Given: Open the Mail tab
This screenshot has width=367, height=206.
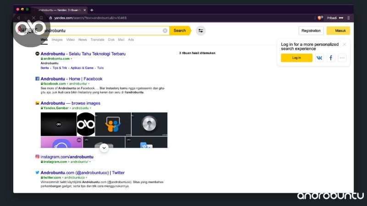Looking at the screenshot, I should point(121,40).
